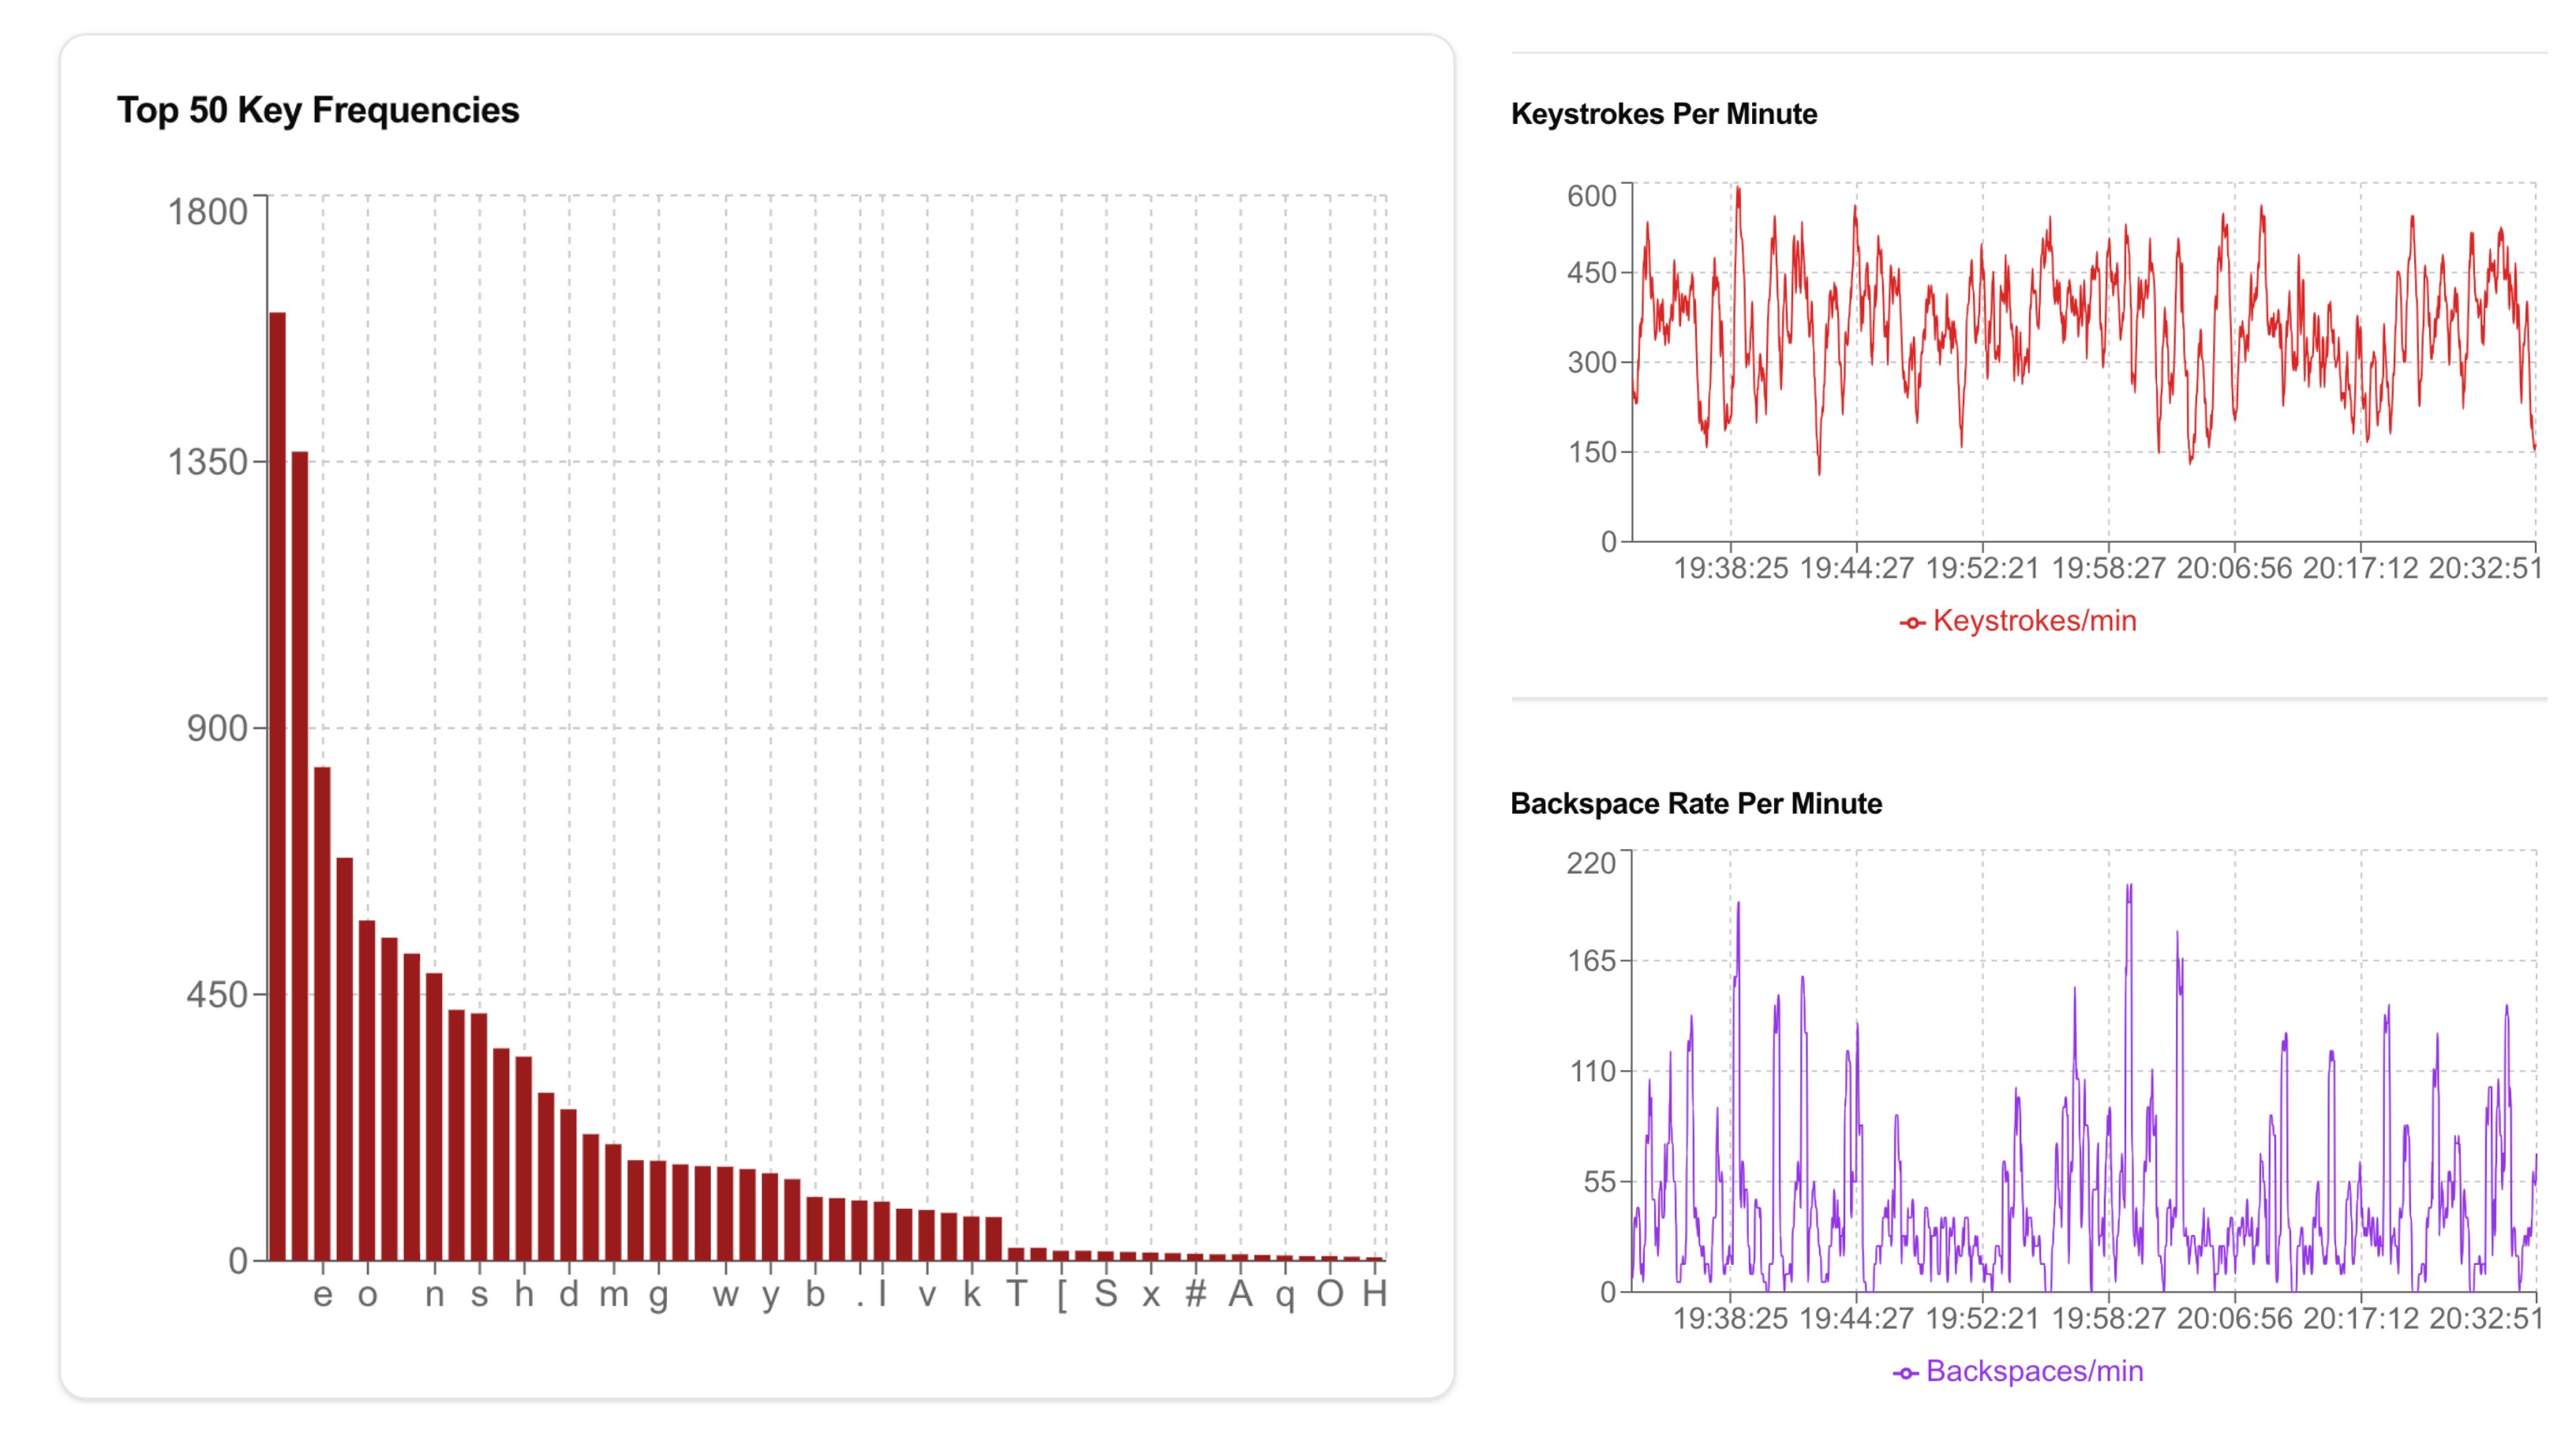Image resolution: width=2576 pixels, height=1433 pixels.
Task: Click the Top 50 Key Frequencies title
Action: click(318, 110)
